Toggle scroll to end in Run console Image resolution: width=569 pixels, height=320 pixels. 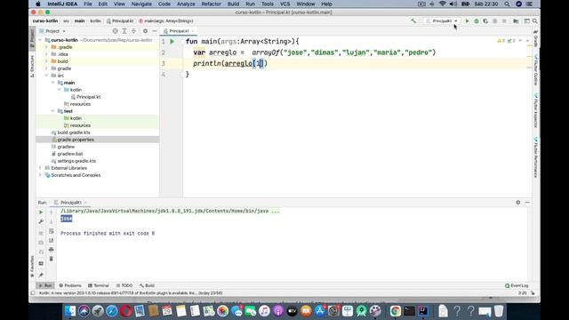[52, 241]
